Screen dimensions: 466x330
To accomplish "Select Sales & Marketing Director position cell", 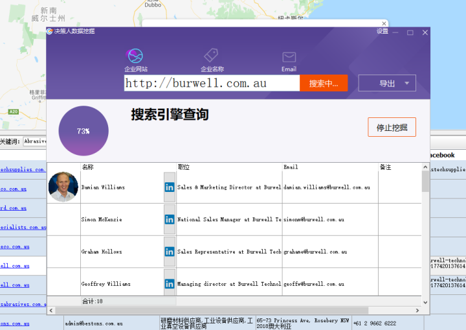I will click(x=229, y=187).
